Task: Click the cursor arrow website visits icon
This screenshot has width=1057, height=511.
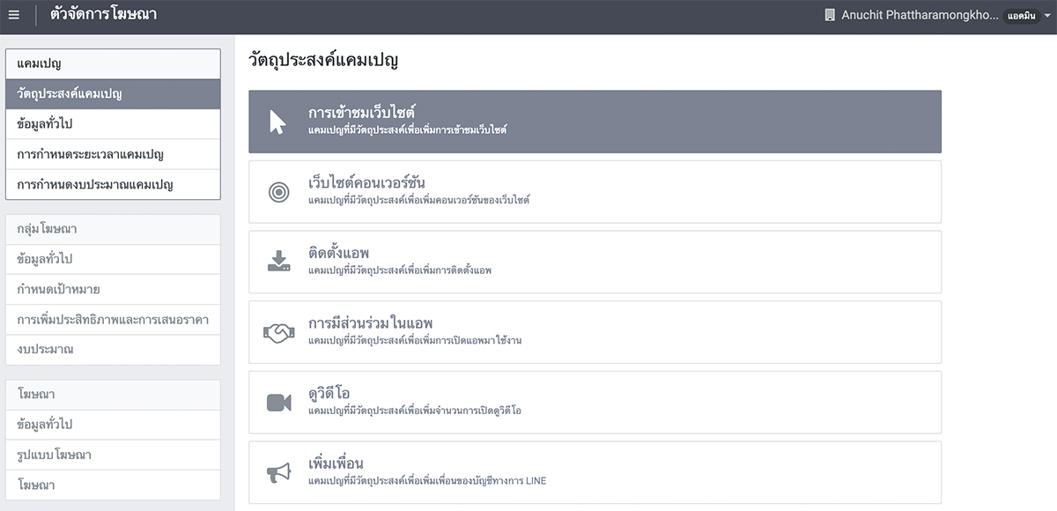Action: click(x=277, y=122)
